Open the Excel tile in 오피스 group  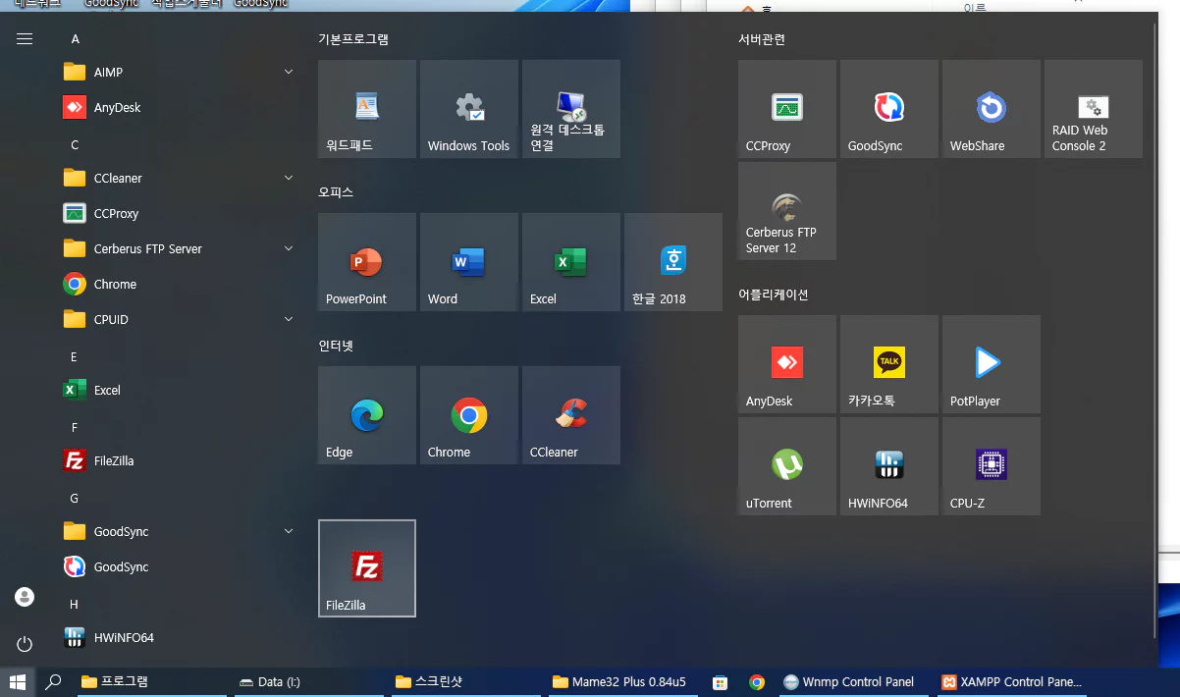[571, 262]
